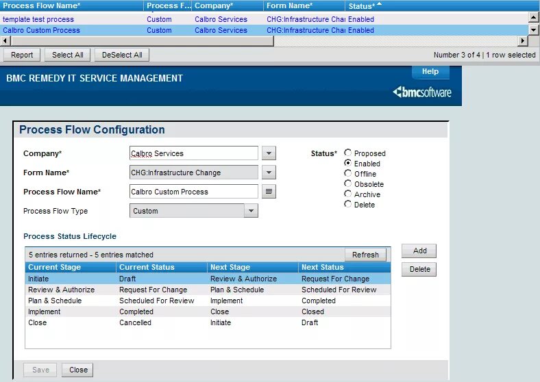
Task: Click the horizontal scrollbar thumb
Action: point(143,41)
